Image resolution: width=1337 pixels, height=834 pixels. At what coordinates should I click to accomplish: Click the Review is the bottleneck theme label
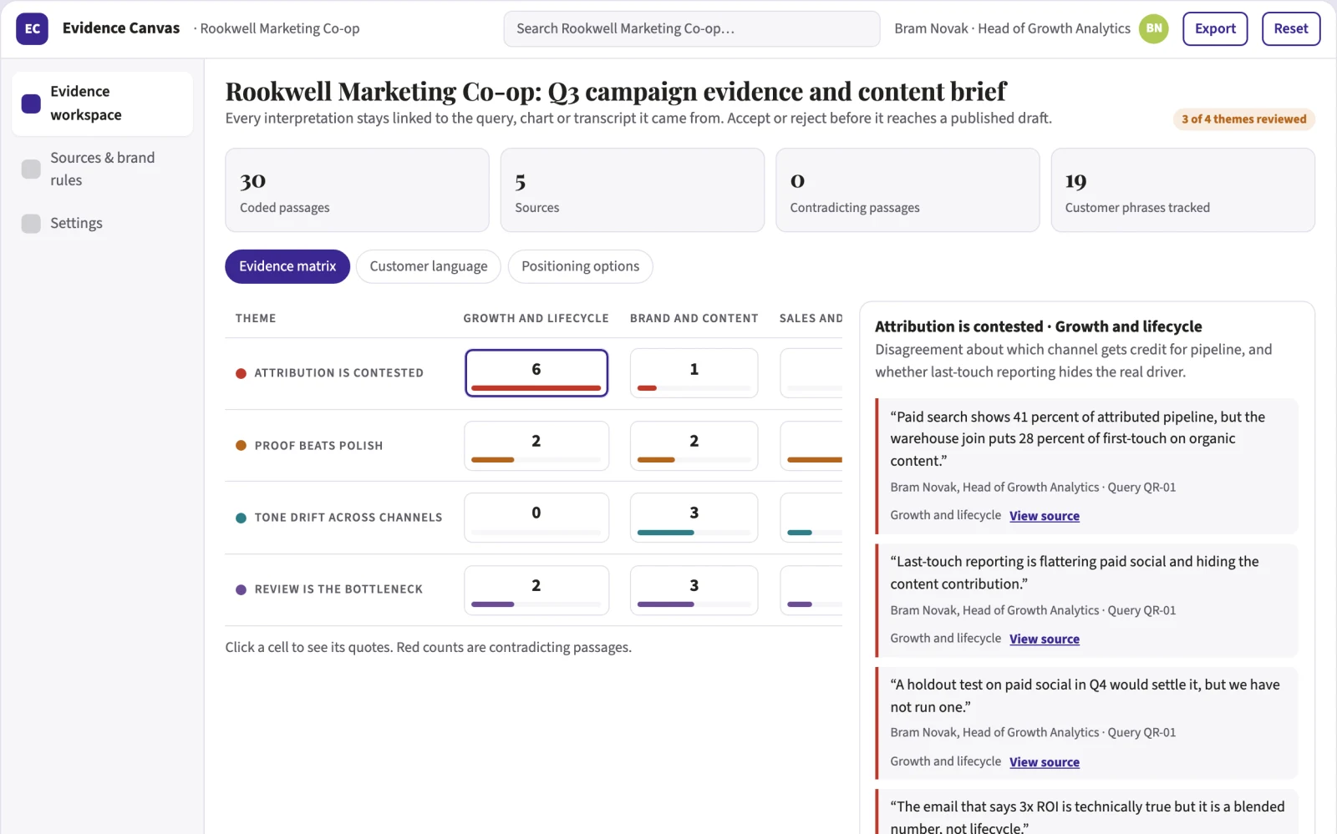pyautogui.click(x=339, y=589)
